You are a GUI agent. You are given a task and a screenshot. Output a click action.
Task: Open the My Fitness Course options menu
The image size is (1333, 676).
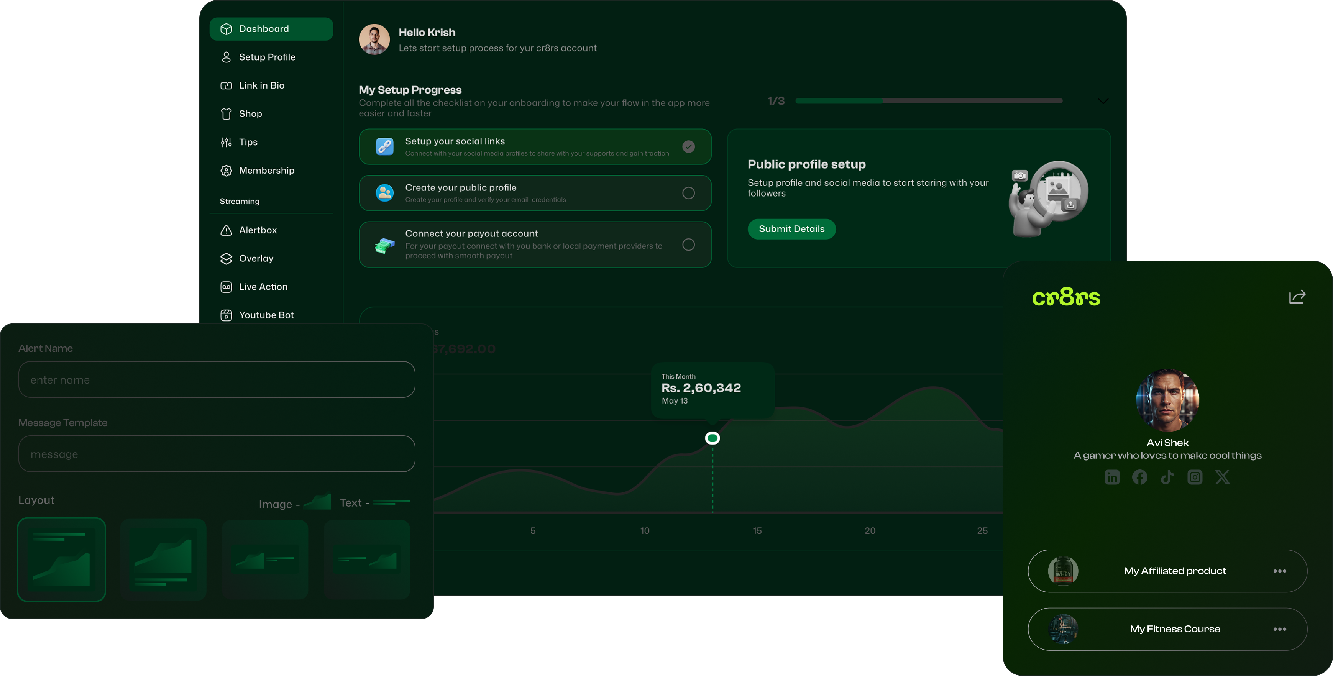1281,629
